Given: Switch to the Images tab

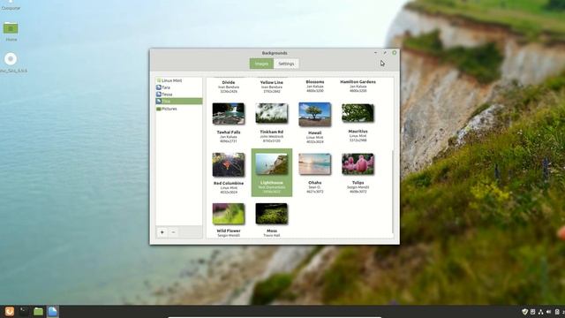Looking at the screenshot, I should pyautogui.click(x=261, y=64).
